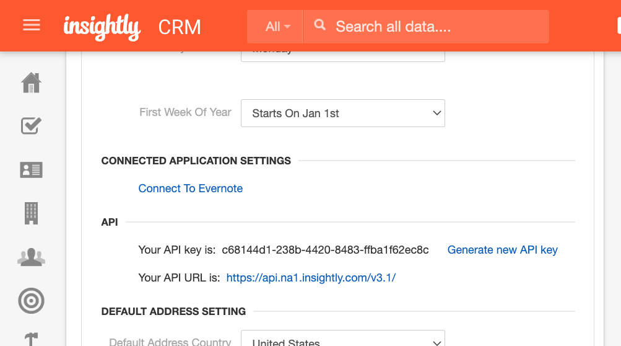
Task: Select the API key value text
Action: pos(325,250)
